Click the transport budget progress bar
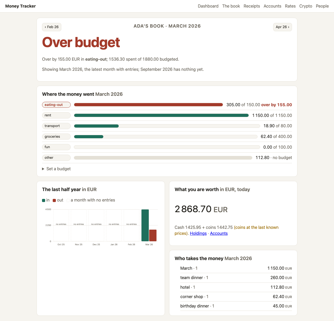334x321 pixels. pos(167,126)
